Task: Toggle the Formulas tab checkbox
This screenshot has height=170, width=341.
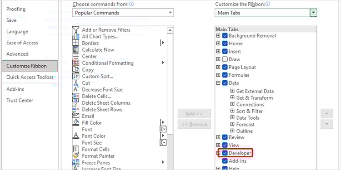Action: coord(225,75)
